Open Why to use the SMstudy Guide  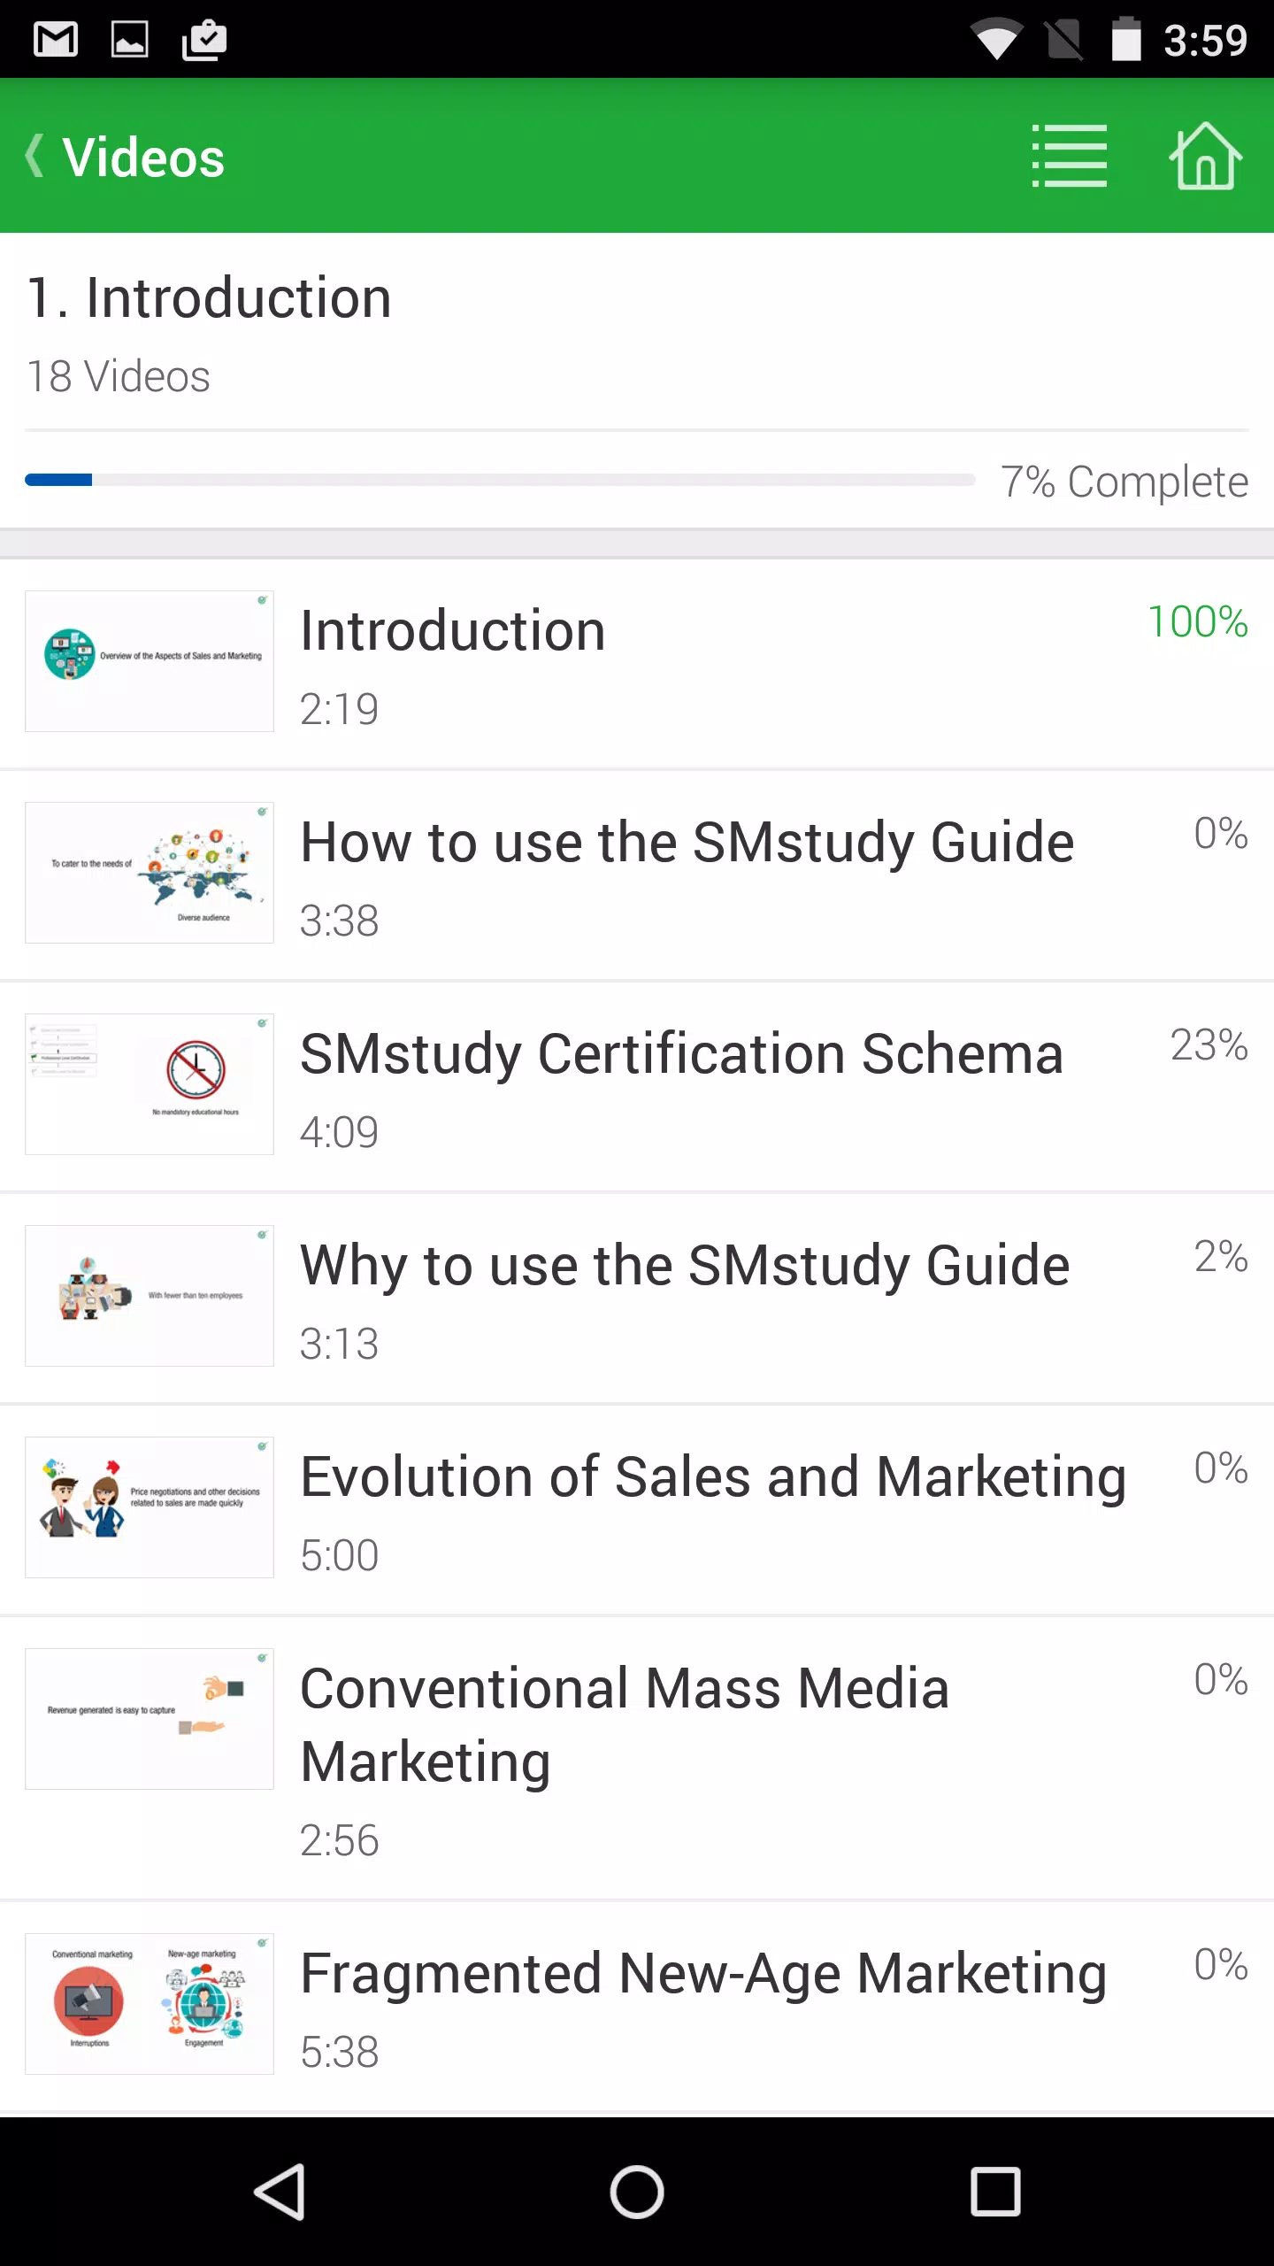click(x=637, y=1298)
